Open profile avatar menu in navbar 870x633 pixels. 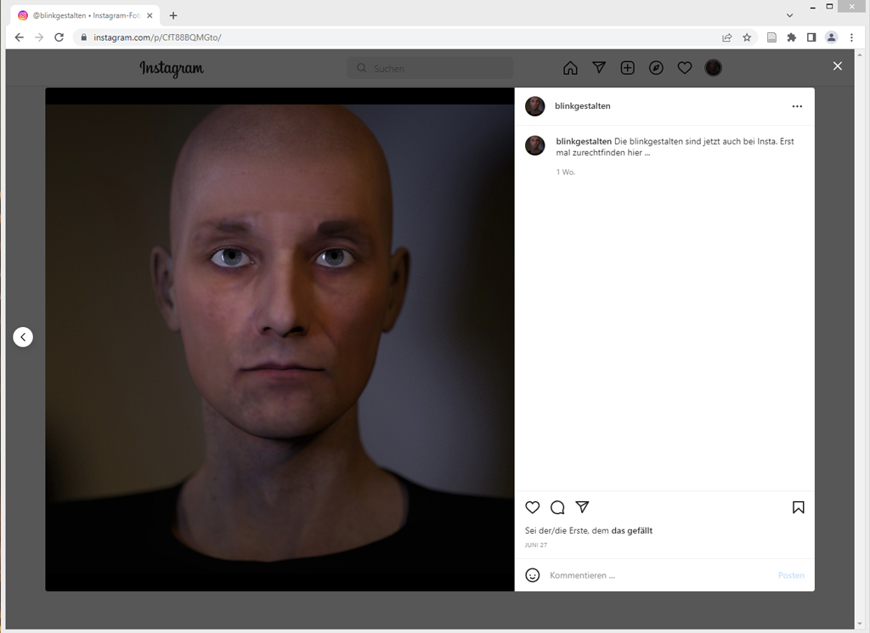click(713, 68)
